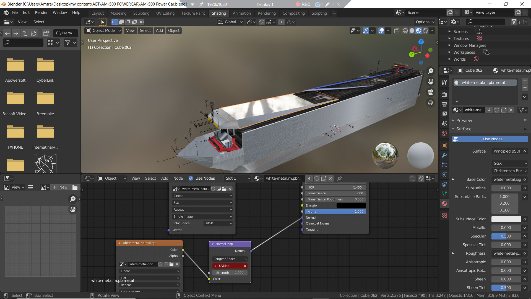Open the Object properties tab
The height and width of the screenshot is (299, 531).
pyautogui.click(x=444, y=145)
